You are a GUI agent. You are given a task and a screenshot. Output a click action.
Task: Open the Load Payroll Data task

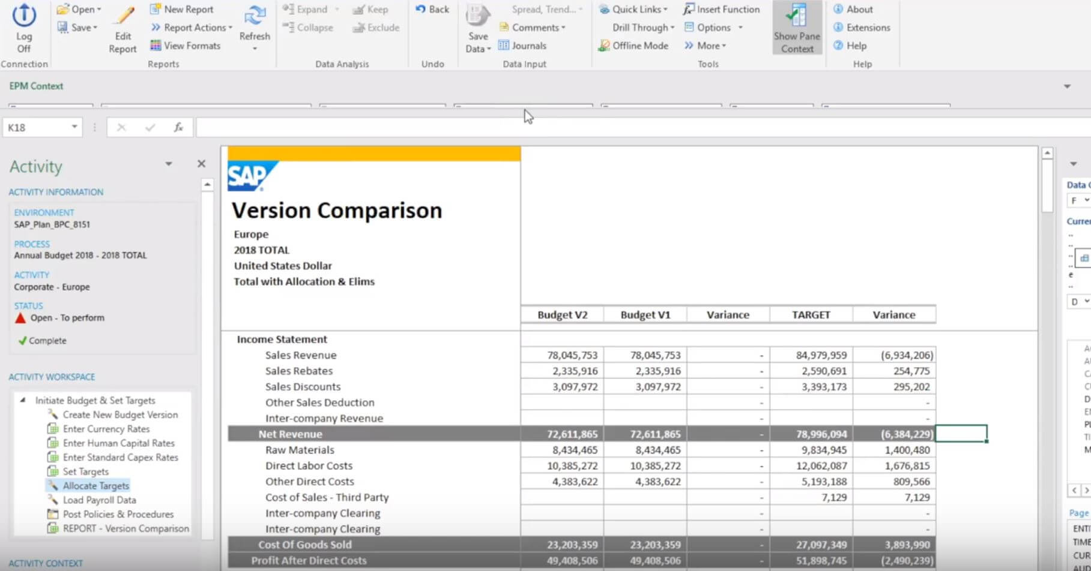(99, 500)
